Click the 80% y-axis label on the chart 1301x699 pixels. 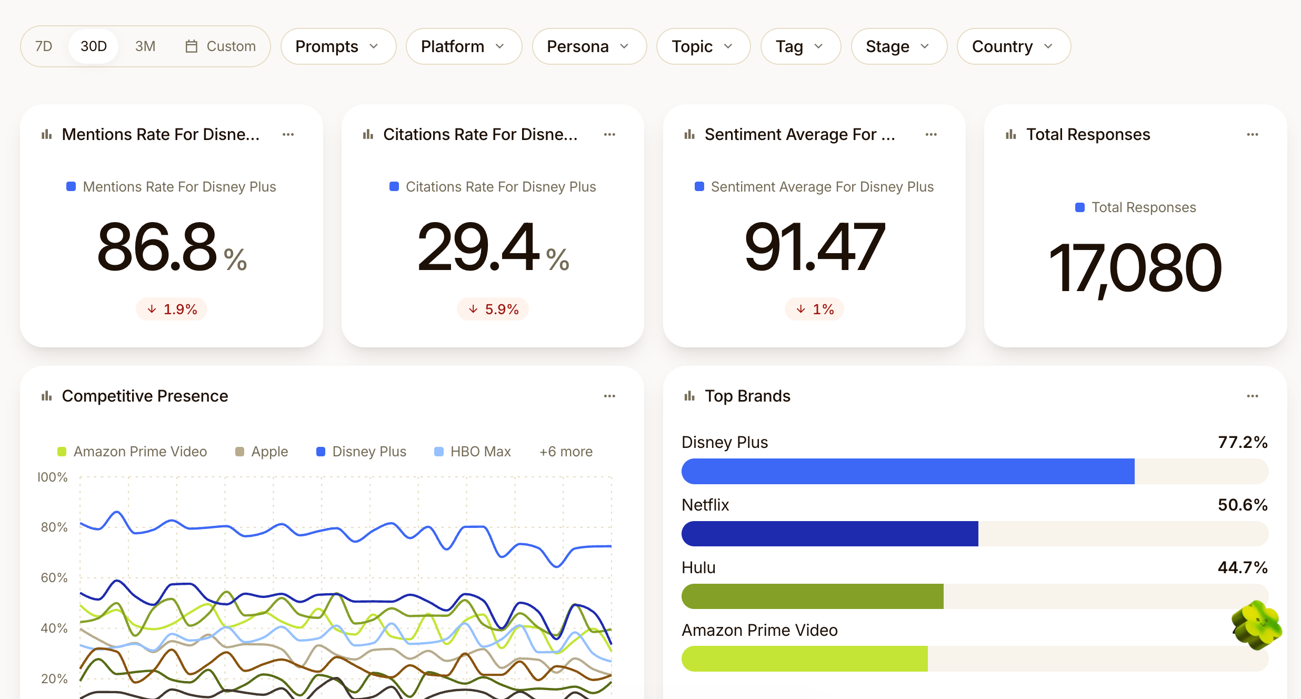[54, 527]
